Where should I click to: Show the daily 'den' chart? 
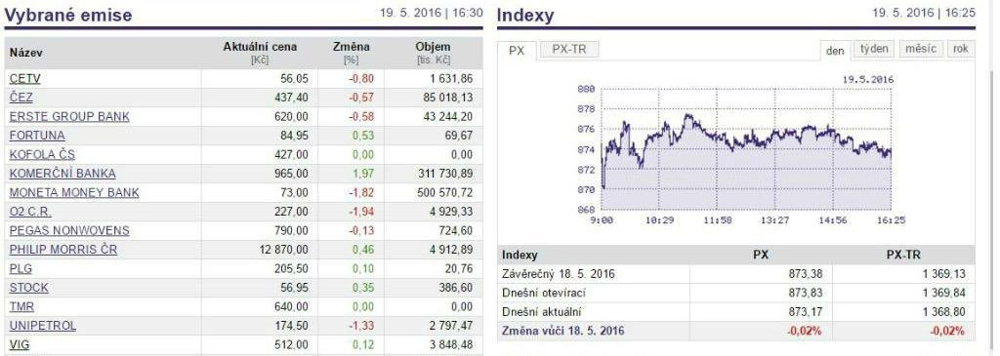point(835,51)
